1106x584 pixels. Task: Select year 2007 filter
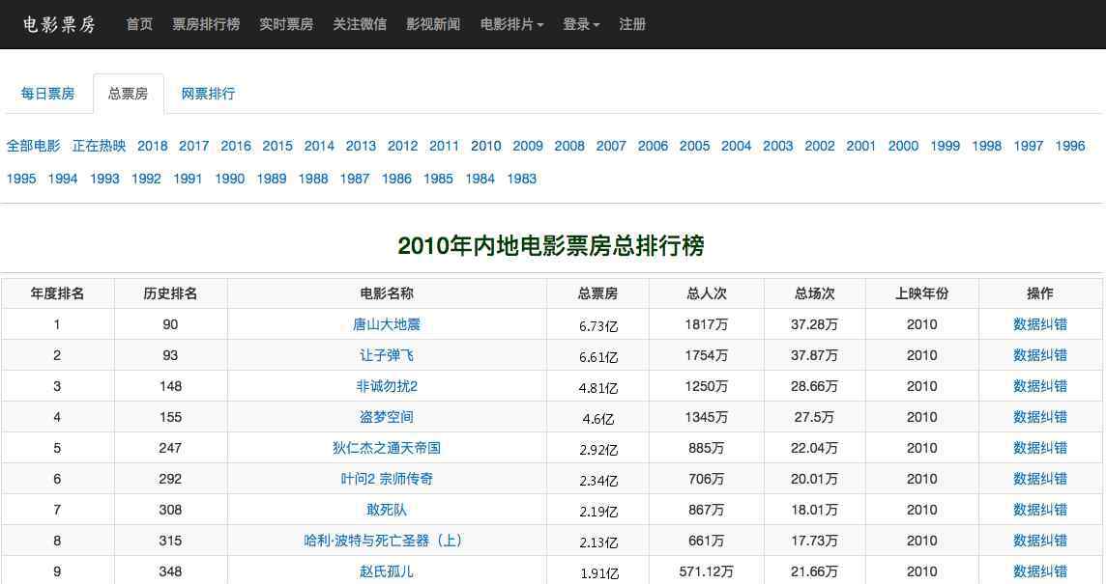point(611,146)
